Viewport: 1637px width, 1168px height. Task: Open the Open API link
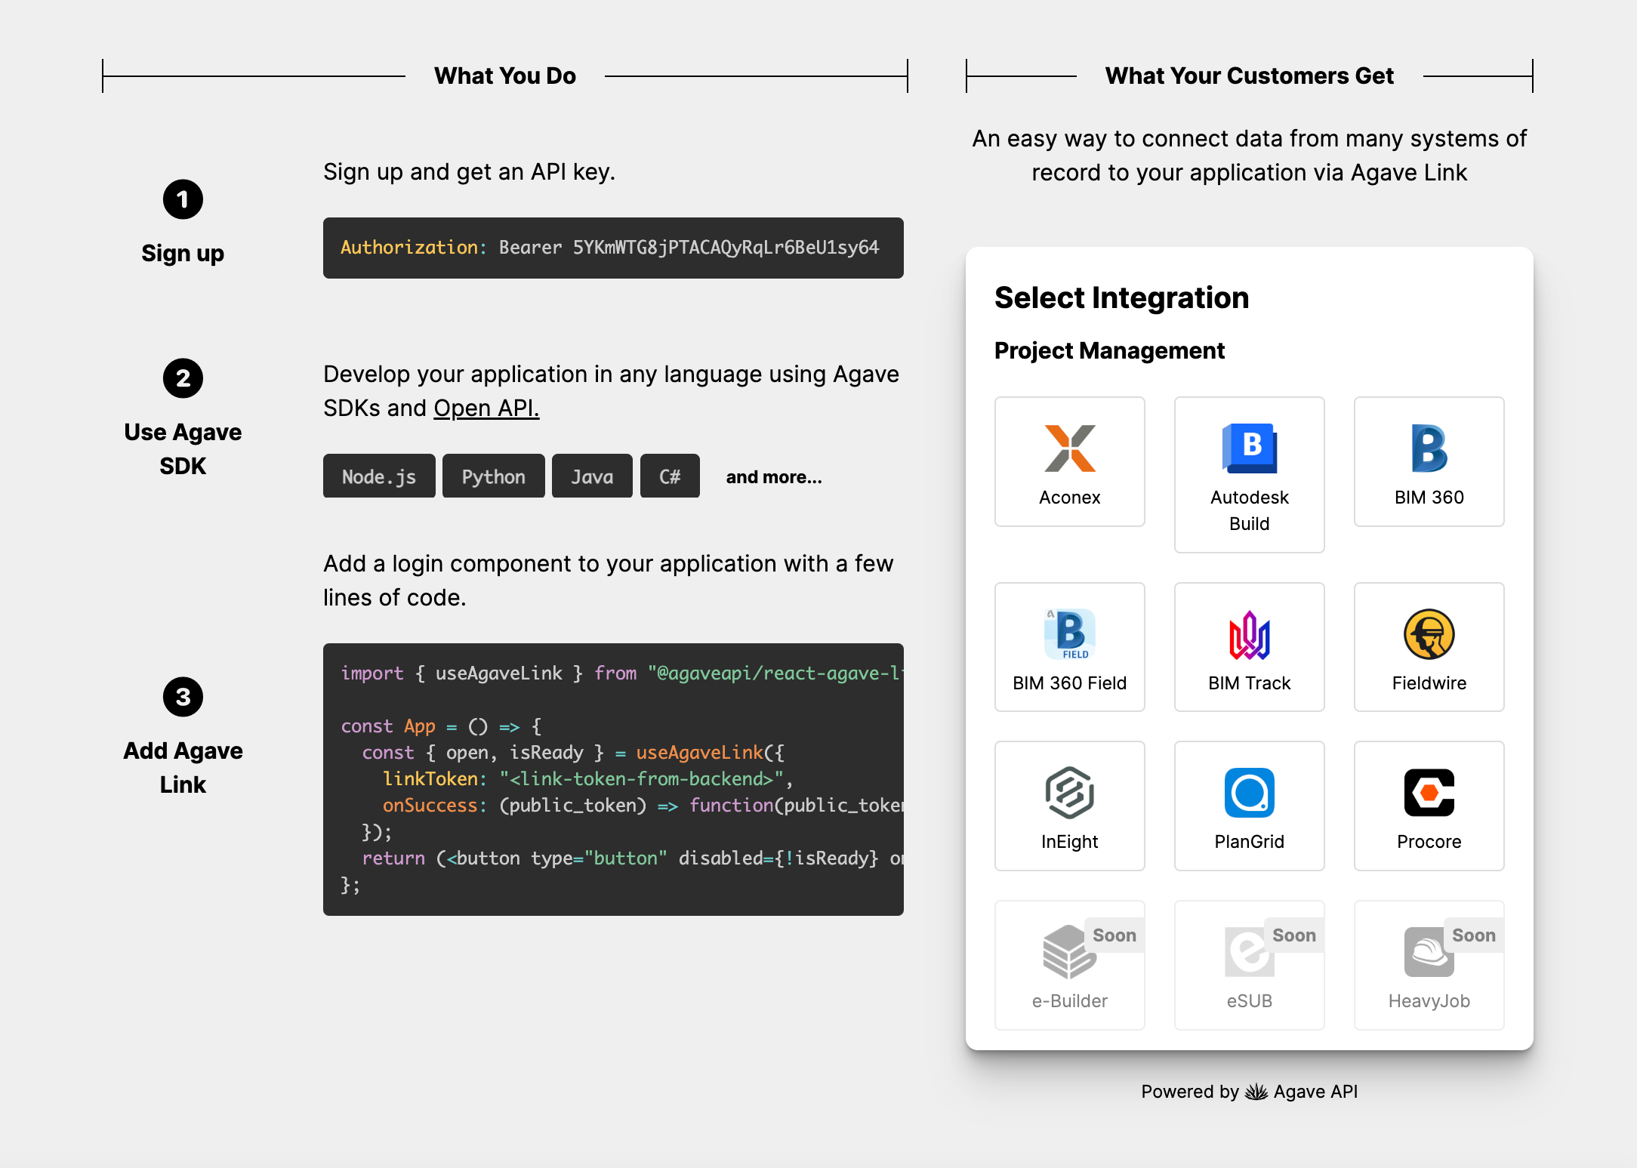pyautogui.click(x=486, y=408)
